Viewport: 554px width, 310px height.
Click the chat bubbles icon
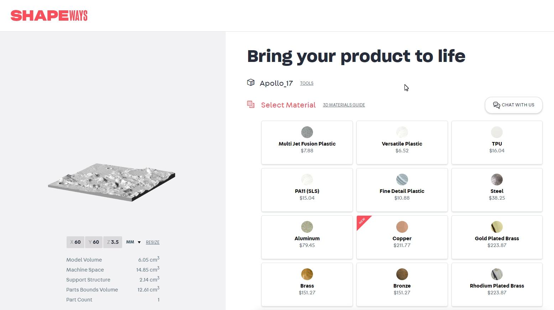point(496,105)
